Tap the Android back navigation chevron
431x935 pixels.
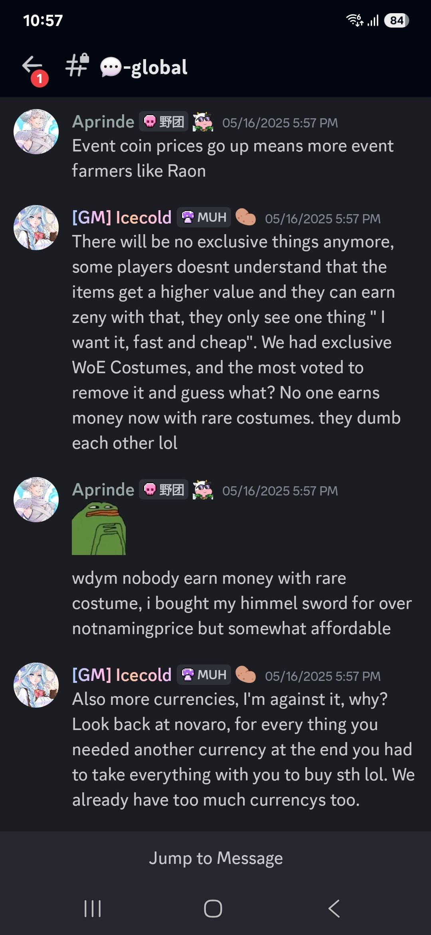[x=334, y=909]
